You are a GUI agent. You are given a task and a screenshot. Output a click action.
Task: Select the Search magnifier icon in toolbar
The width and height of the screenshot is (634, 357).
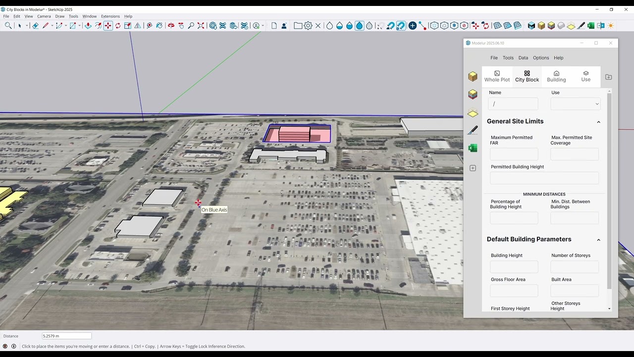point(8,26)
